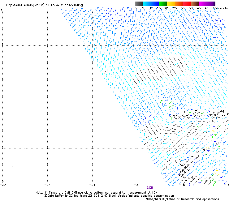
Task: Click the '15' label under the color bar
Action: click(x=159, y=8)
